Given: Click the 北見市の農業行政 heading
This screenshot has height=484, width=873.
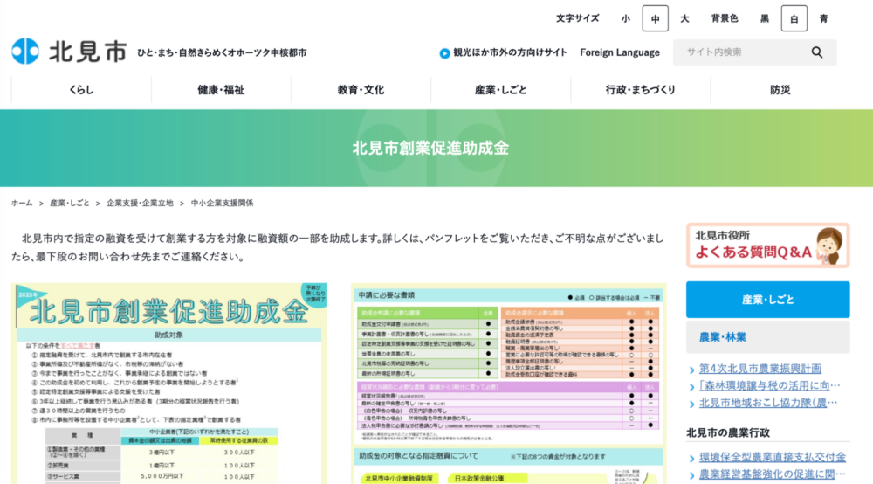Looking at the screenshot, I should point(728,432).
